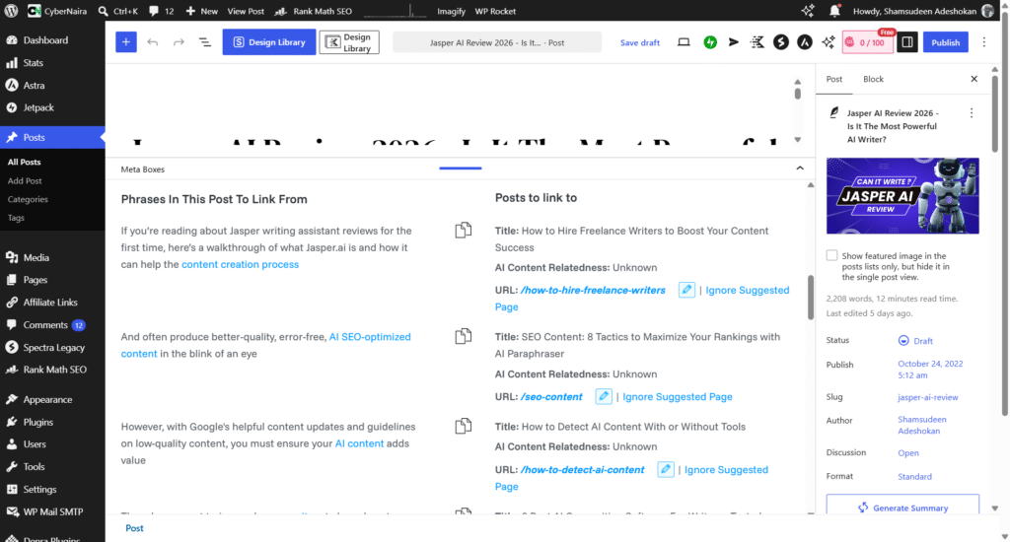Viewport: 1010px width, 542px height.
Task: Click the post title command bar field
Action: (x=497, y=42)
